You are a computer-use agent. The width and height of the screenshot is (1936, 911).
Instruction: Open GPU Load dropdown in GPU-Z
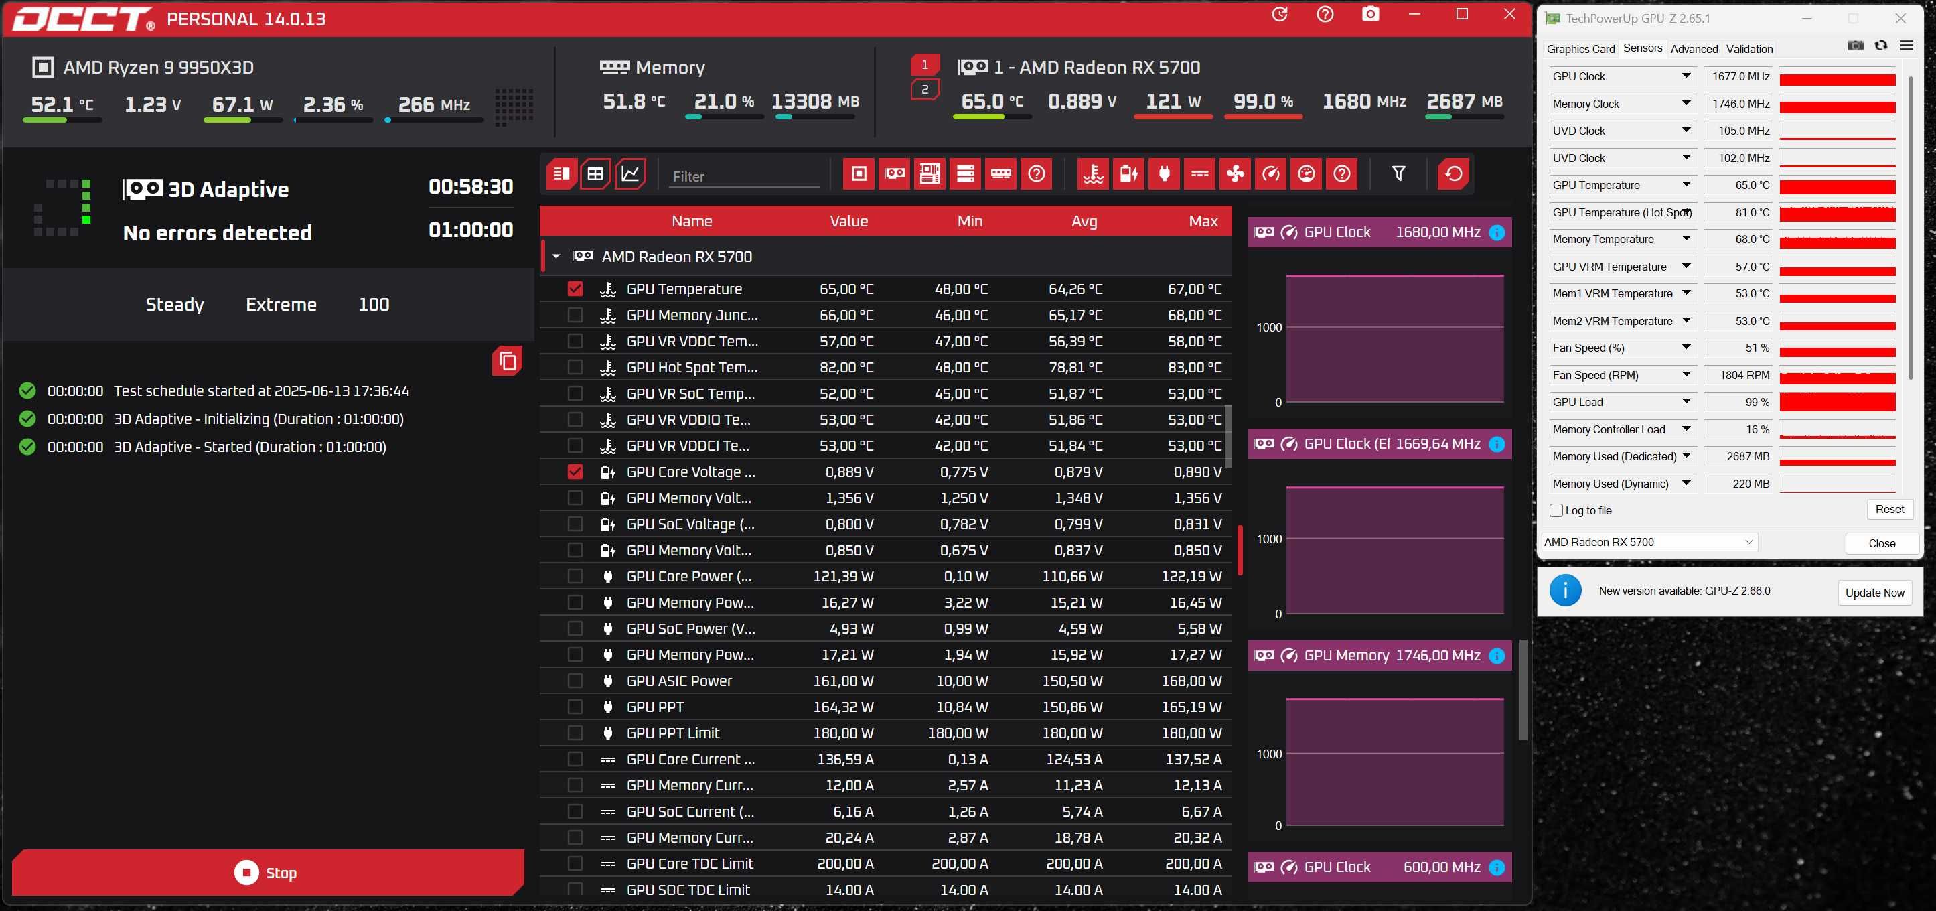(x=1686, y=401)
